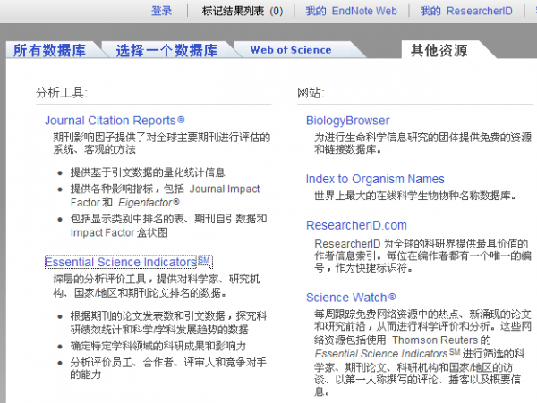537x403 pixels.
Task: Switch to the 选择一个数据库 tab
Action: (166, 50)
